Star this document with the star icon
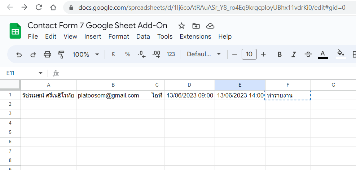 (181, 26)
